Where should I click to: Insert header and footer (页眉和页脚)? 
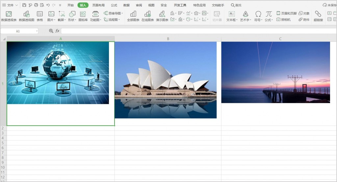click(x=287, y=13)
